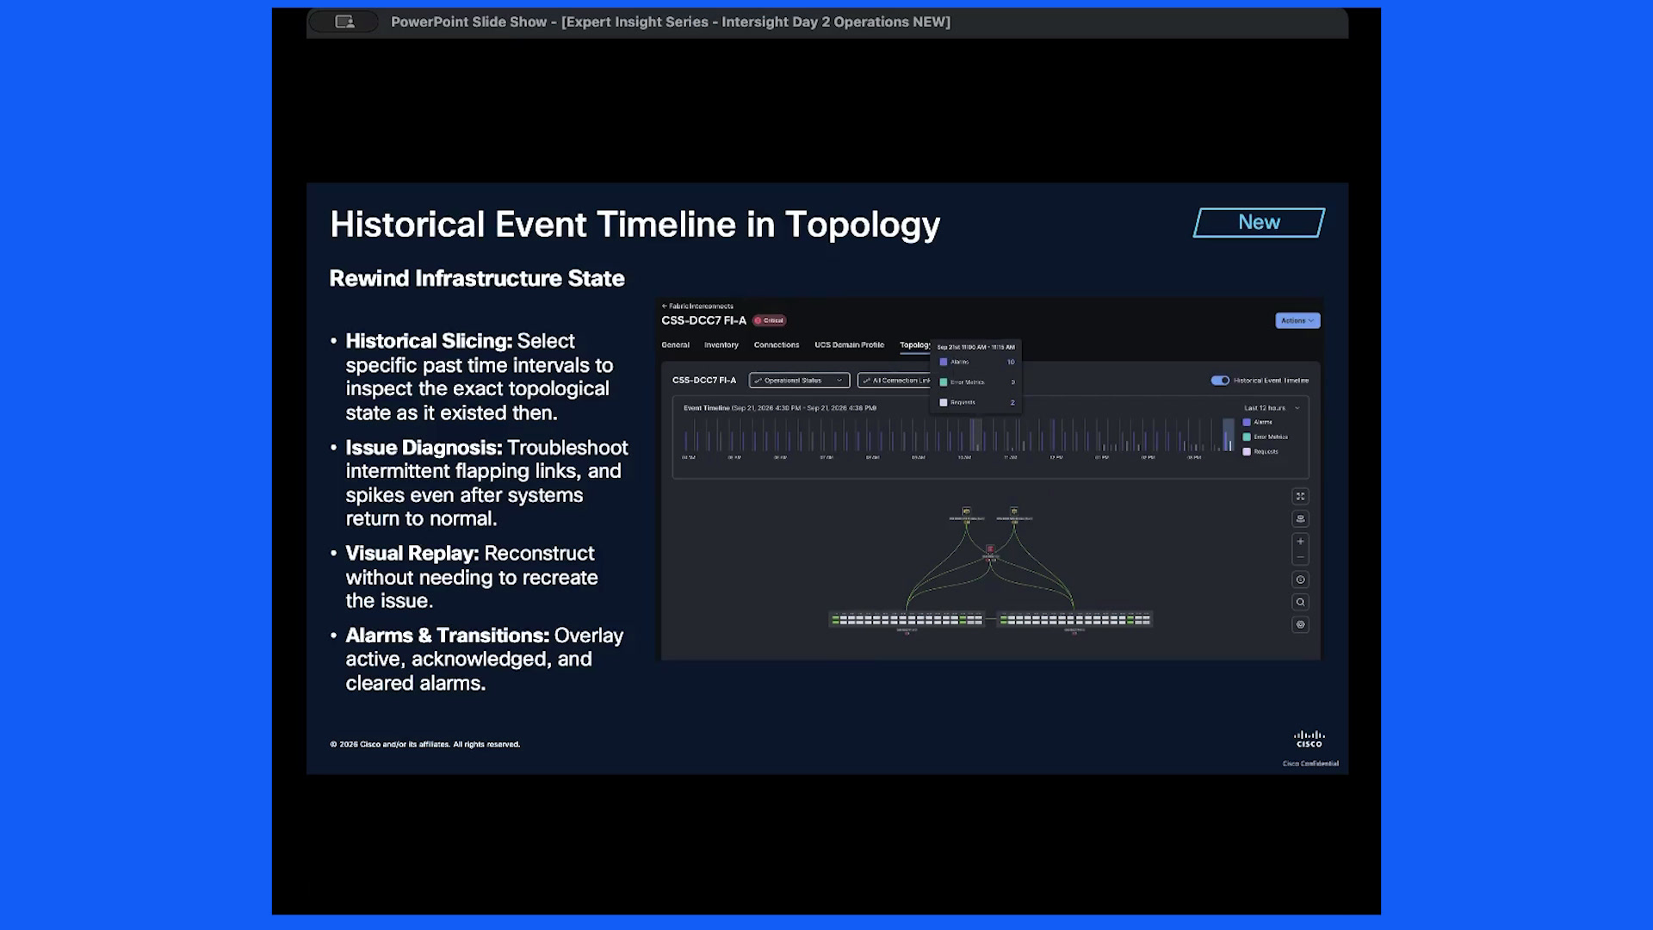Click the CSS-DCC7 FI-A page heading

pos(703,320)
